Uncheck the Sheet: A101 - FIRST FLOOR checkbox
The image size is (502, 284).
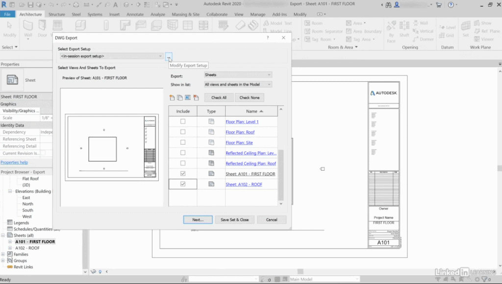point(183,173)
